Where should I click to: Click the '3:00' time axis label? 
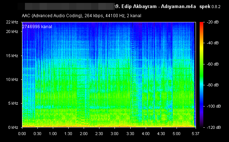114,134
